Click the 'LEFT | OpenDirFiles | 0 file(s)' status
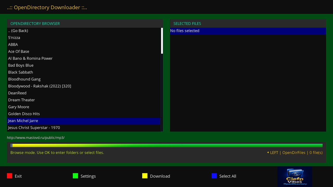Screen dimensions: 333x187 (295, 152)
